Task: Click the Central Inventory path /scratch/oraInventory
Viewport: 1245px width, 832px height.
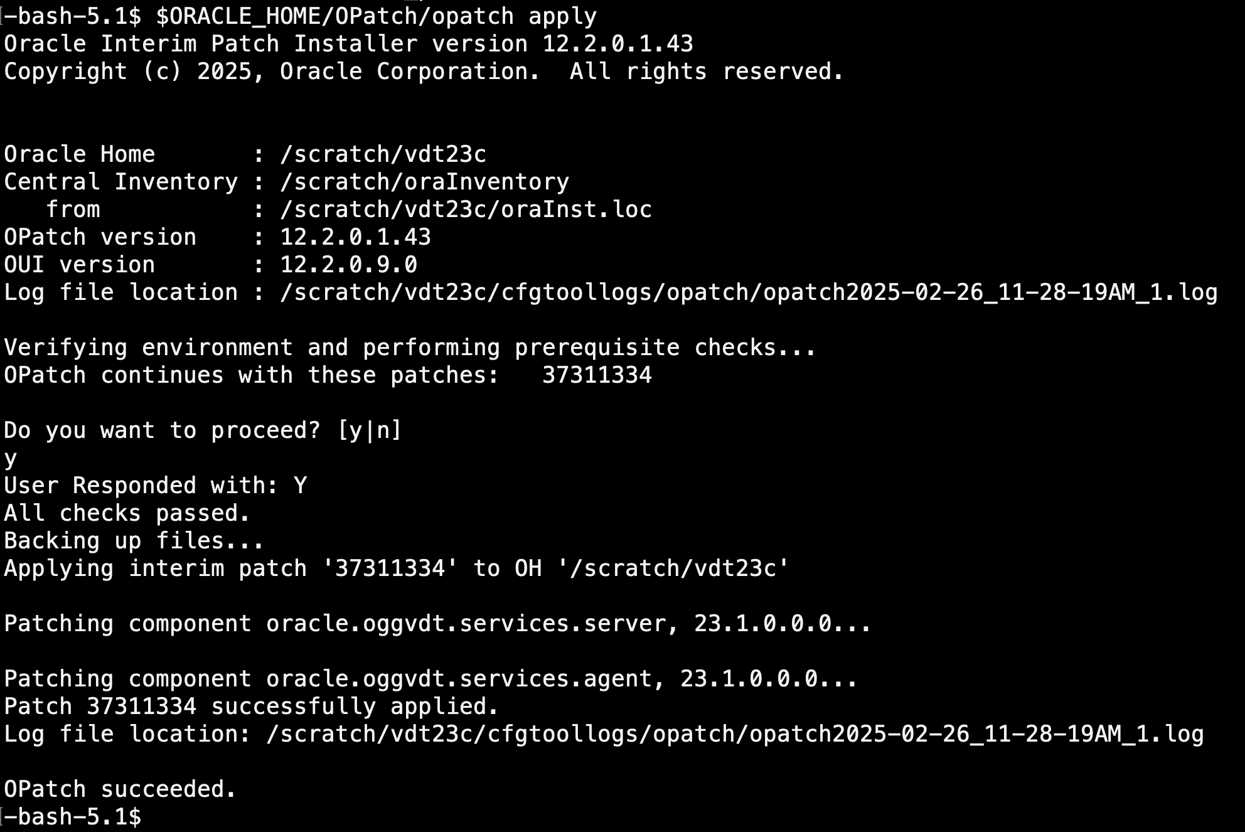Action: point(424,182)
